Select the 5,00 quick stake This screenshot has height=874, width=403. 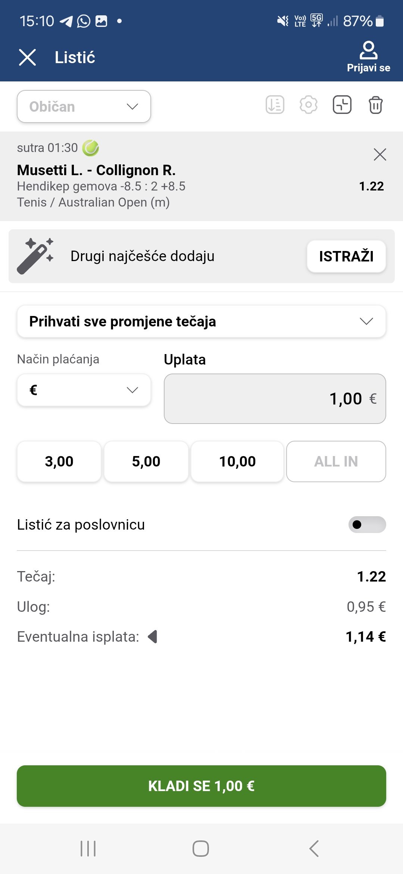[x=146, y=462]
